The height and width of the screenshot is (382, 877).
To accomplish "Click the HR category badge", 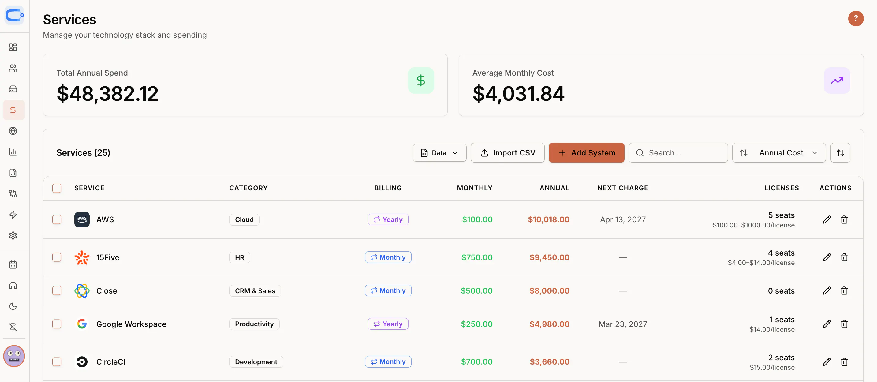I will (x=239, y=257).
